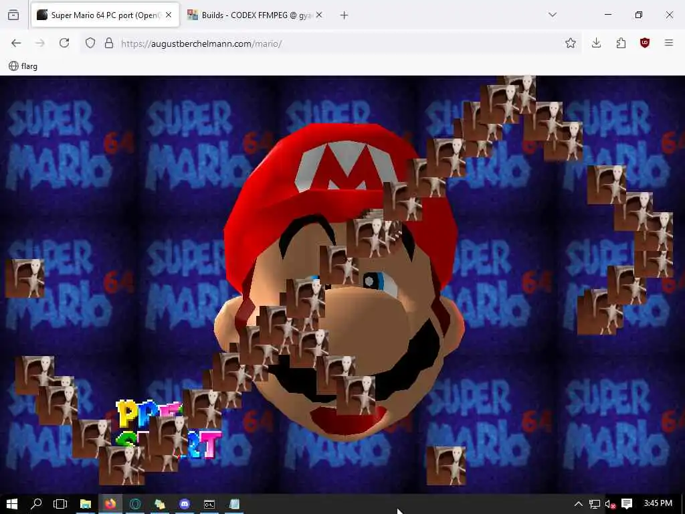Close the Builds - CODEX FFMPEG tab
Image resolution: width=685 pixels, height=514 pixels.
[319, 15]
